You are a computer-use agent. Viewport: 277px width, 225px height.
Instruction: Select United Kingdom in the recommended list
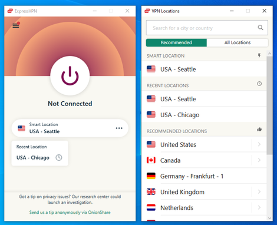pyautogui.click(x=196, y=192)
